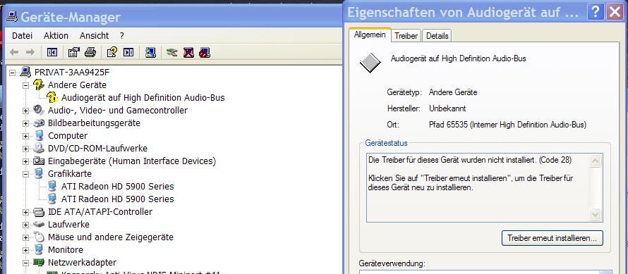628x274 pixels.
Task: Click the Back arrow in Geräte-Manager toolbar
Action: click(x=14, y=52)
